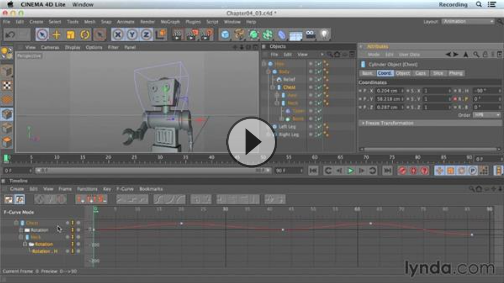Add a Camera object
Viewport: 504px width, 283px height.
pyautogui.click(x=311, y=35)
